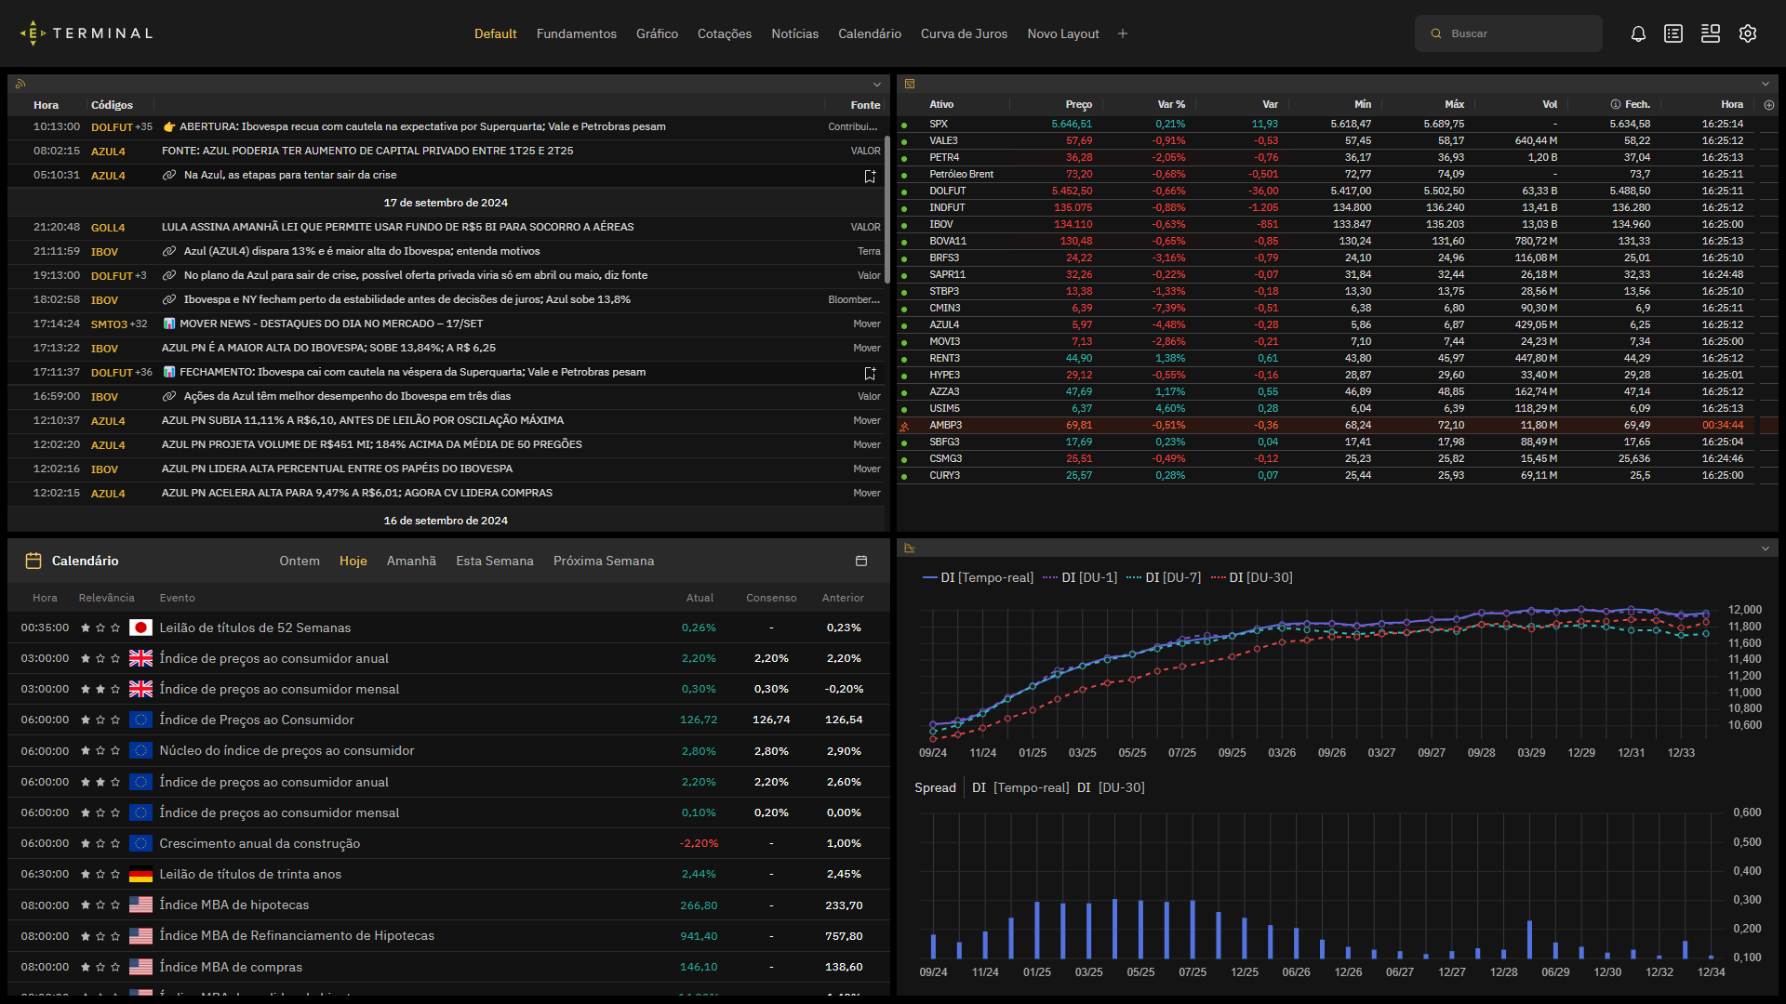Viewport: 1786px width, 1004px height.
Task: Collapse the quotes panel chevron
Action: [x=1766, y=84]
